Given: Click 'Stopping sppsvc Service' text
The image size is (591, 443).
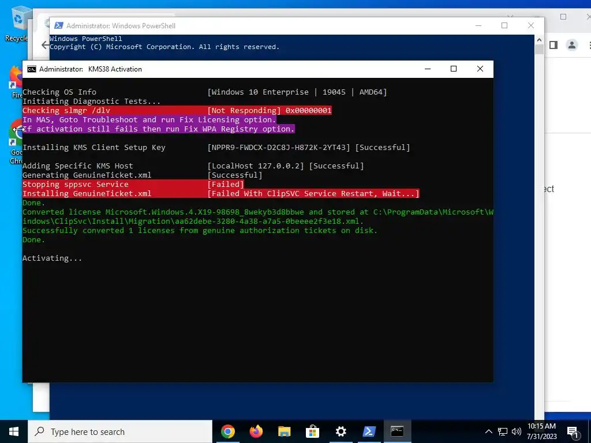Looking at the screenshot, I should point(76,184).
